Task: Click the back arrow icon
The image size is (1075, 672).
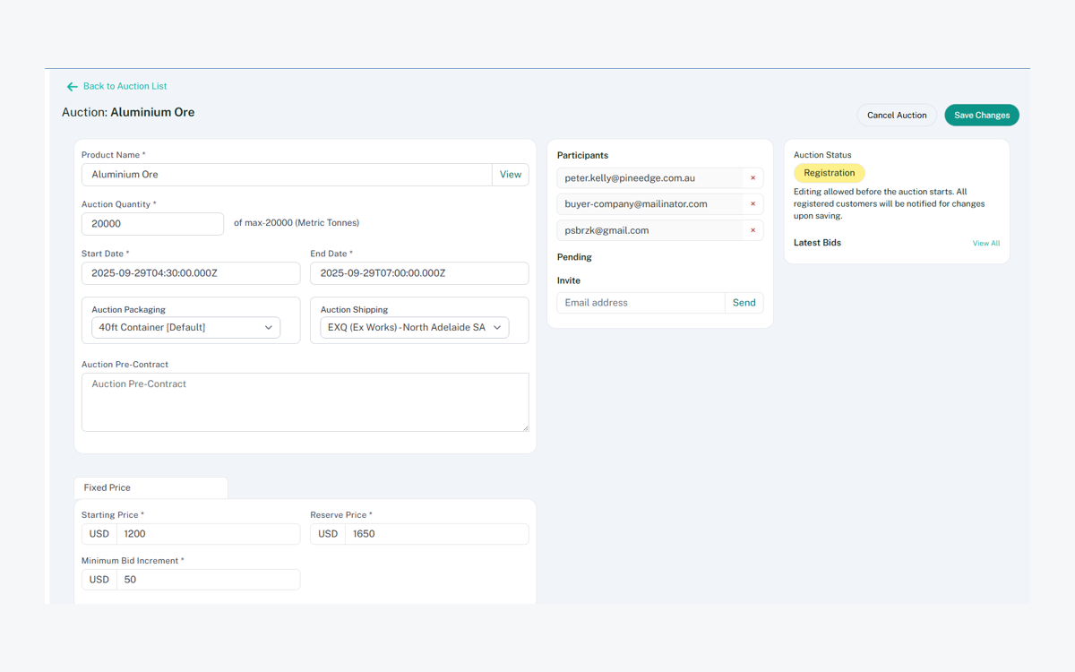Action: tap(72, 87)
